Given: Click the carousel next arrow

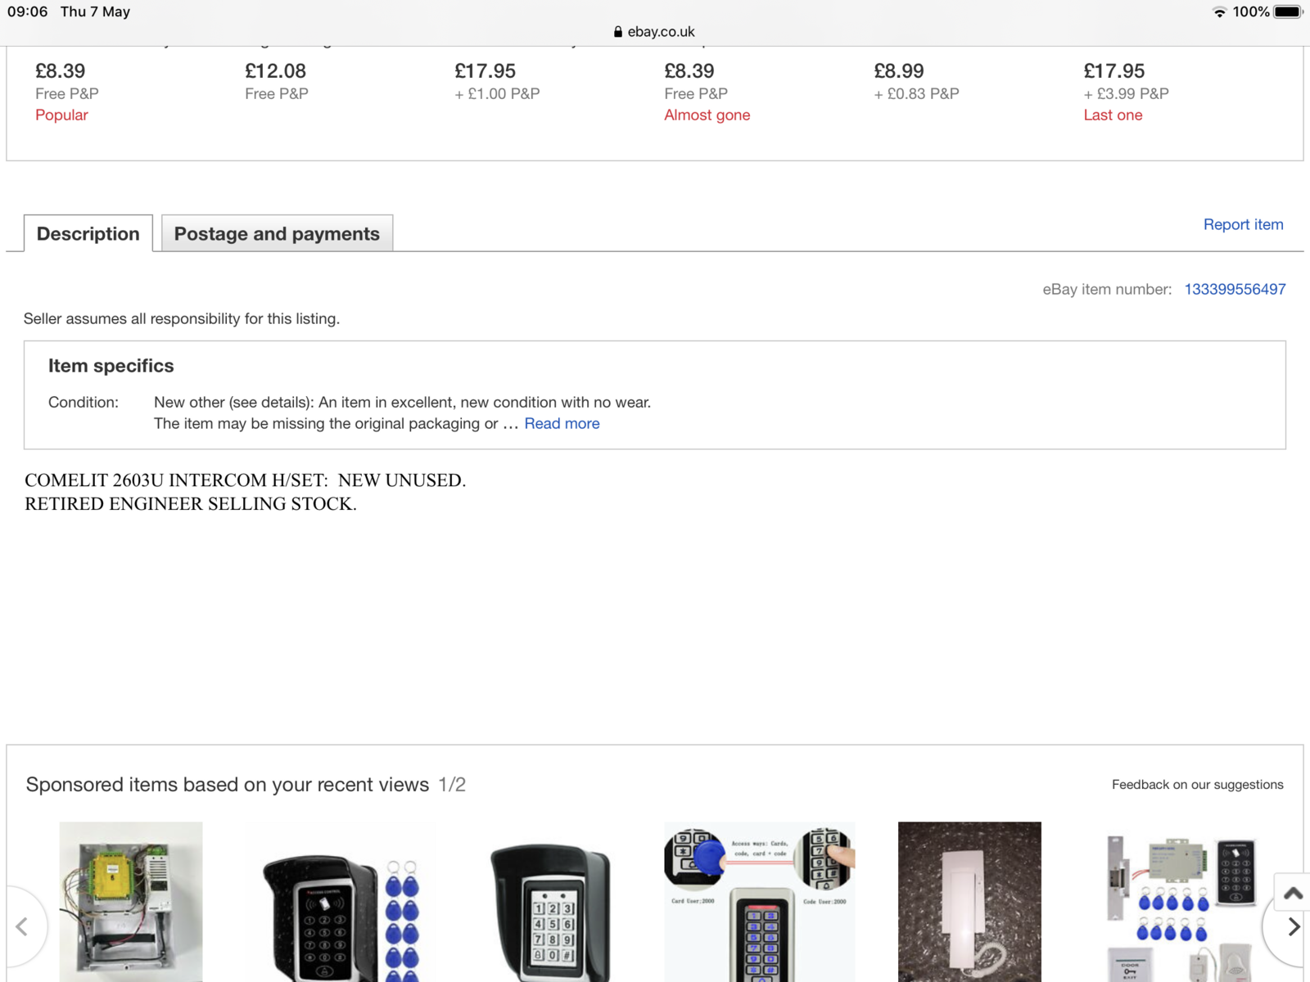Looking at the screenshot, I should pyautogui.click(x=1293, y=926).
